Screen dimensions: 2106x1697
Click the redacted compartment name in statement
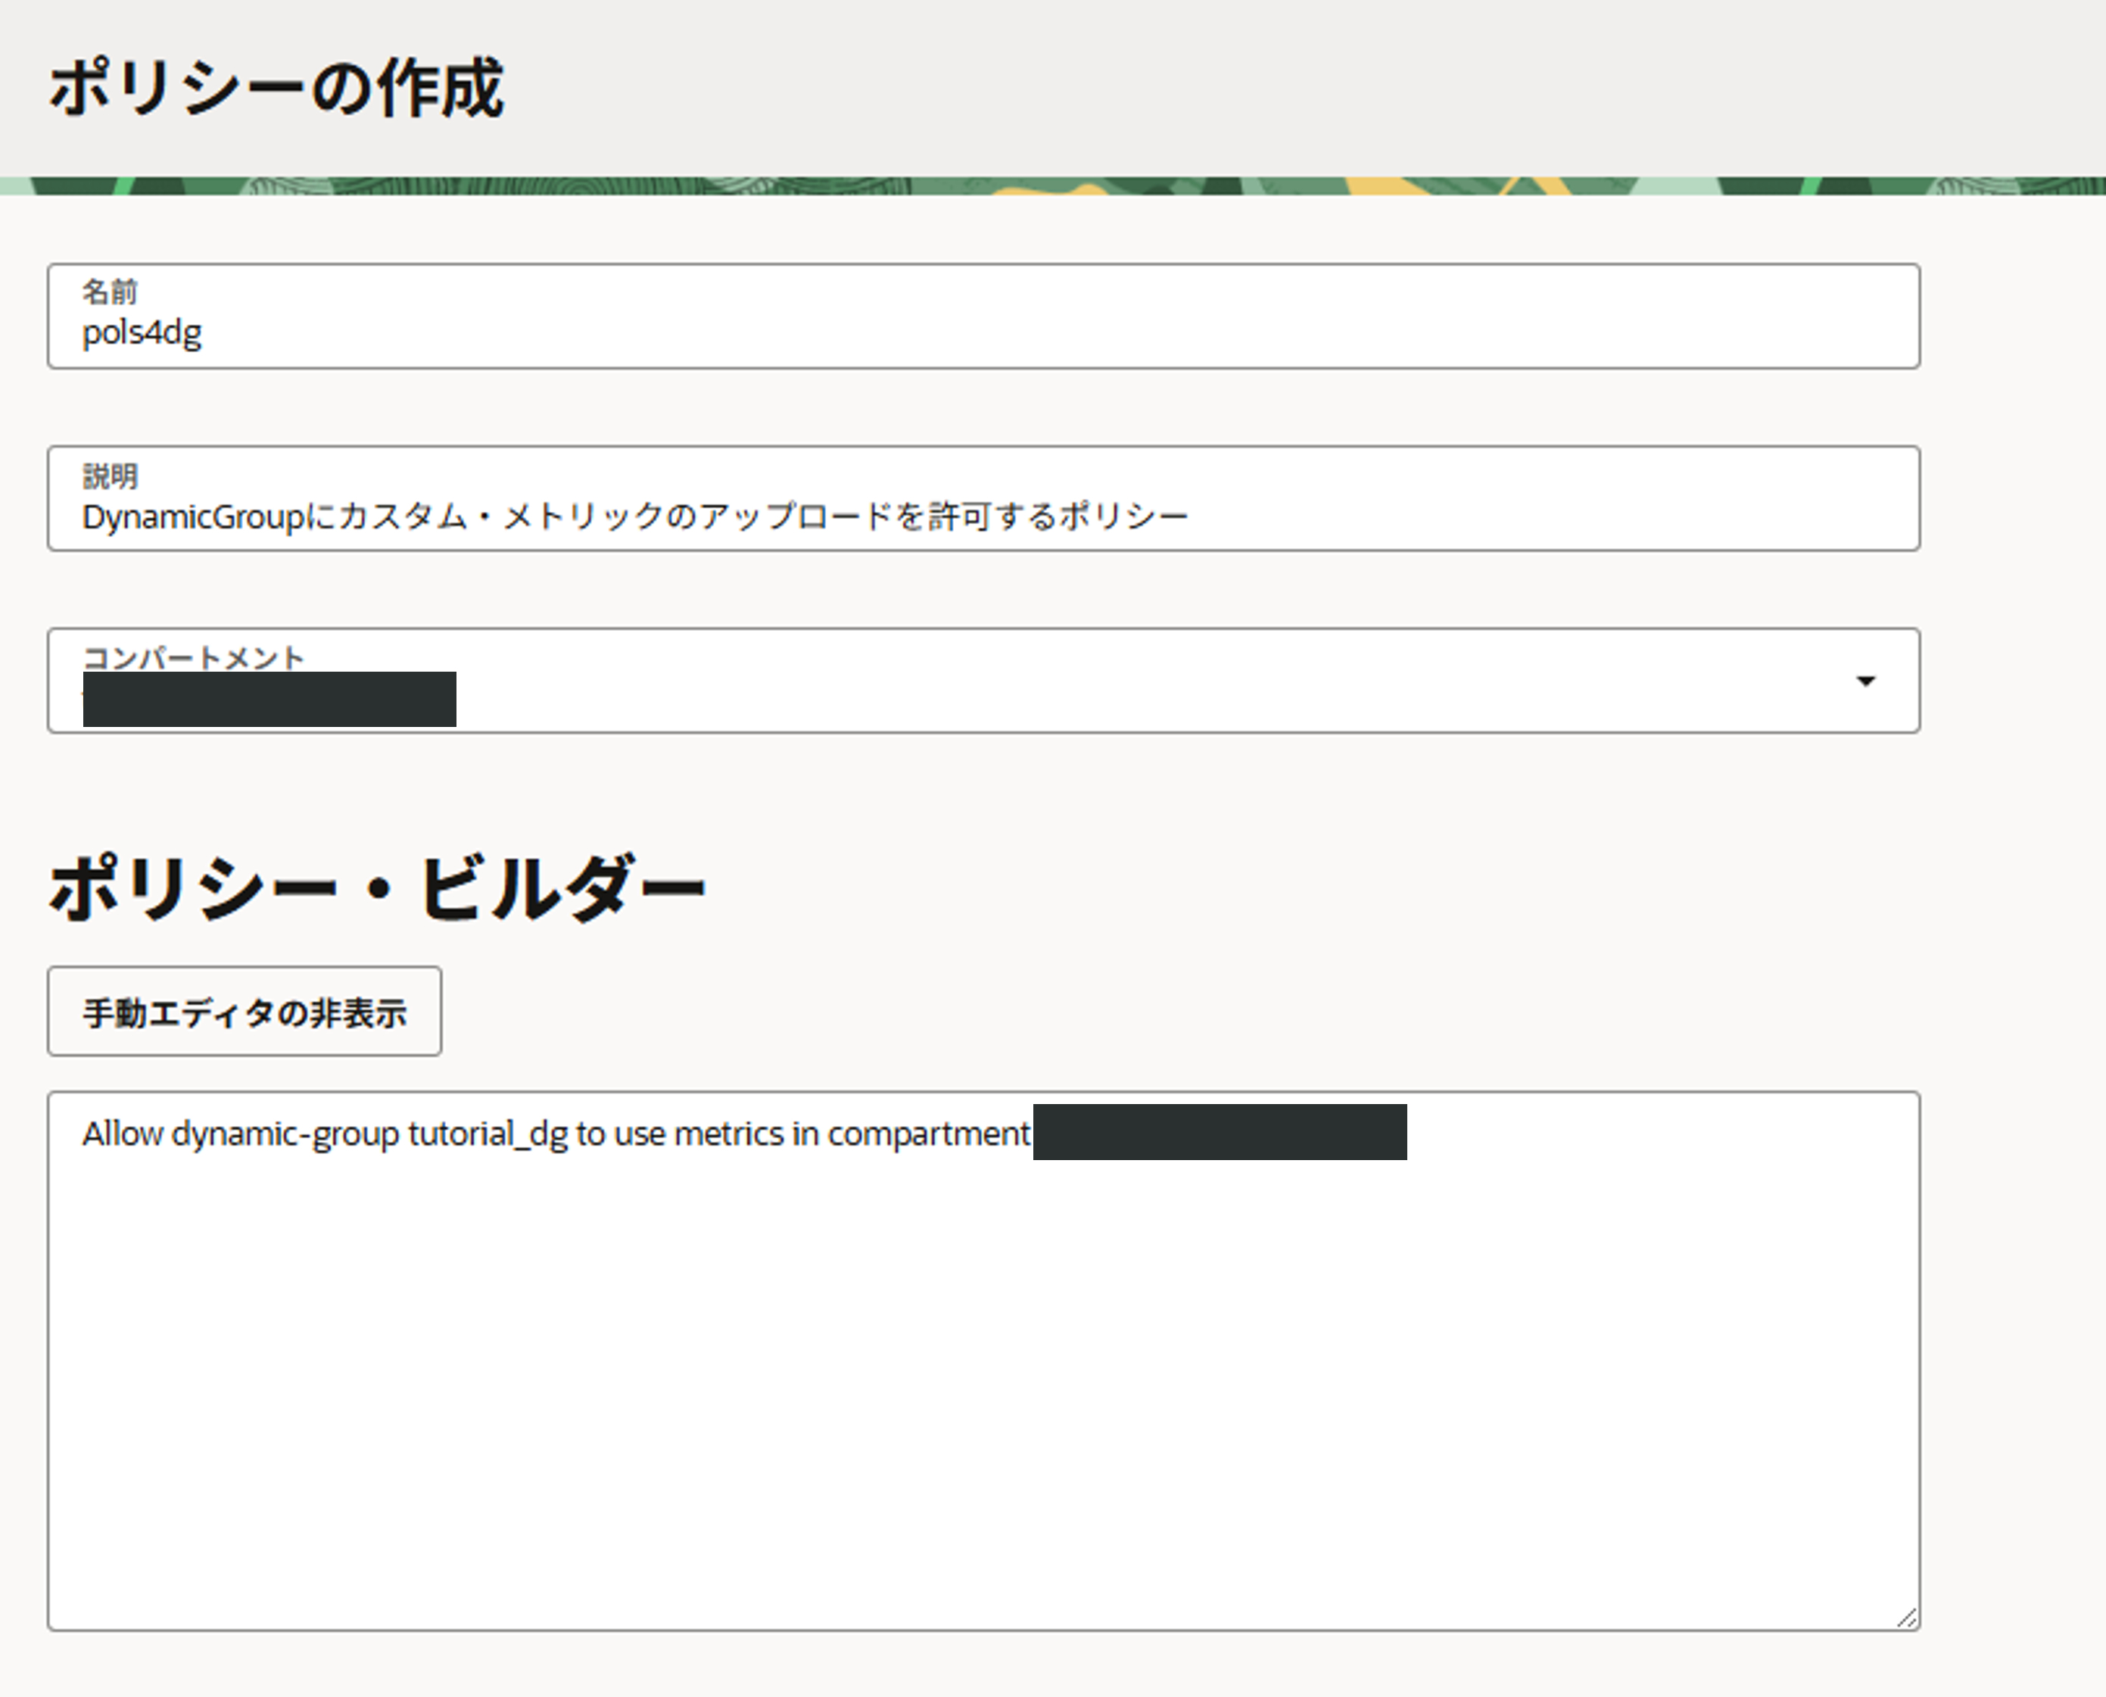pyautogui.click(x=1220, y=1132)
